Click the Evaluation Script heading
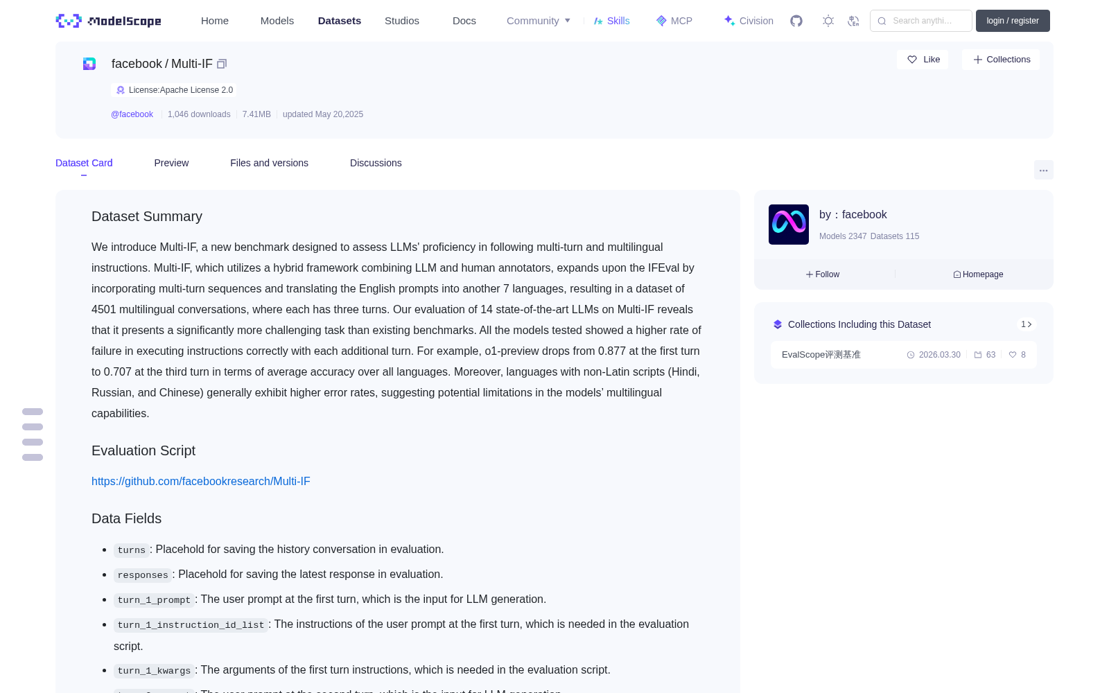This screenshot has height=693, width=1109. (143, 450)
